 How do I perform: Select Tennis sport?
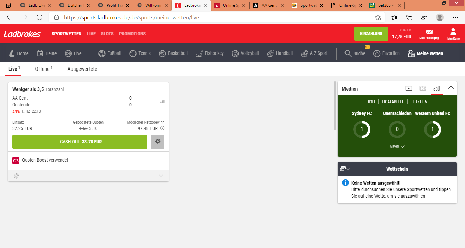tap(140, 53)
